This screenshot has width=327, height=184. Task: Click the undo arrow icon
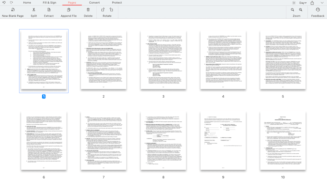pos(4,2)
